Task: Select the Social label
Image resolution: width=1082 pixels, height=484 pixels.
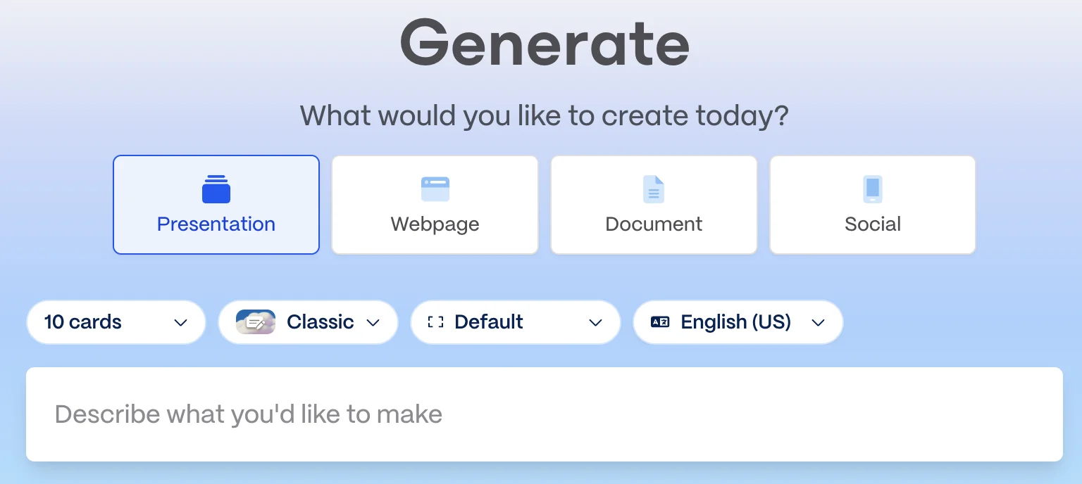Action: 873,224
